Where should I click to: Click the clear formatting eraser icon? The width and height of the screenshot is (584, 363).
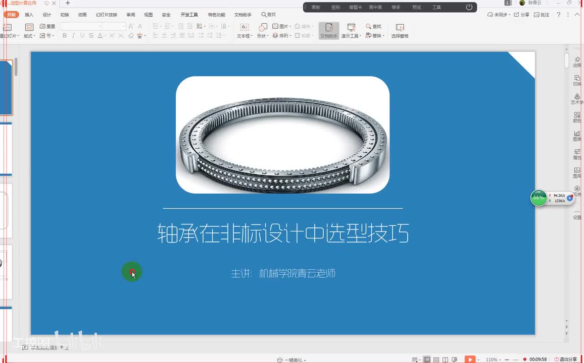coord(131,36)
